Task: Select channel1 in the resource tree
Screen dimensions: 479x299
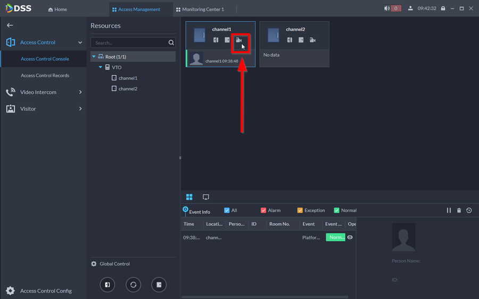Action: (128, 78)
